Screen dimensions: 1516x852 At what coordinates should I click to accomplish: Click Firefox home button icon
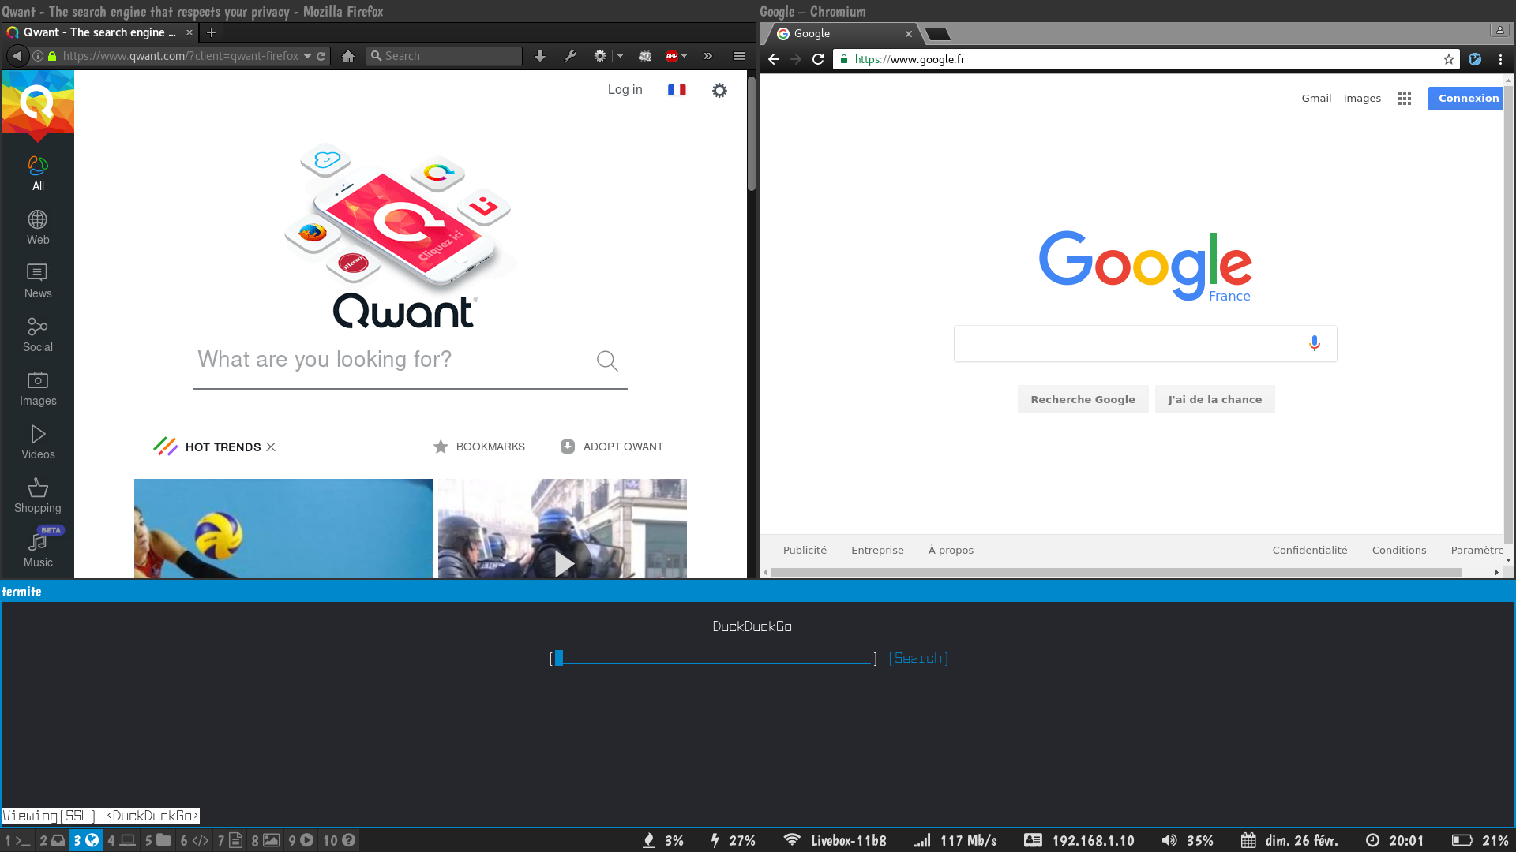pos(348,56)
